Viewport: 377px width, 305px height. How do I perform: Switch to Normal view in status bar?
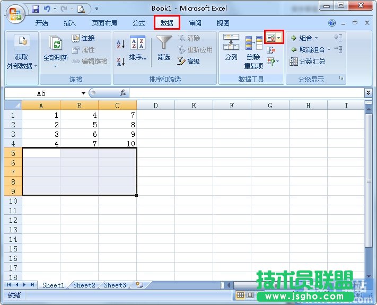click(x=240, y=295)
